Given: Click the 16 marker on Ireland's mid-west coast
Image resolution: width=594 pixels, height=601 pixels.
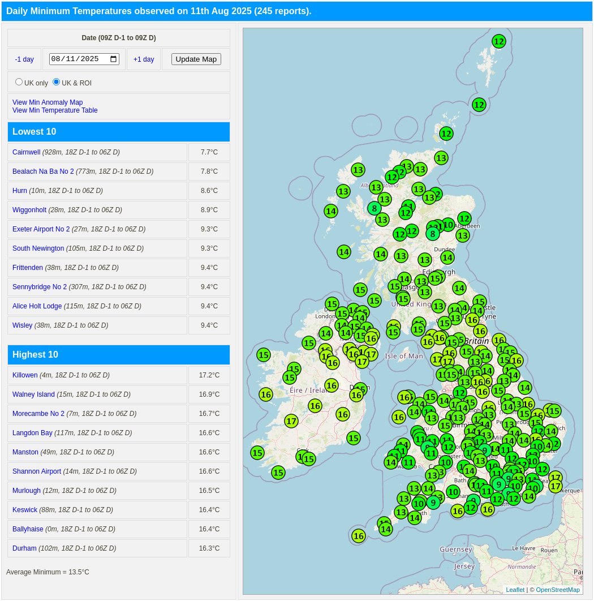Looking at the screenshot, I should 265,394.
